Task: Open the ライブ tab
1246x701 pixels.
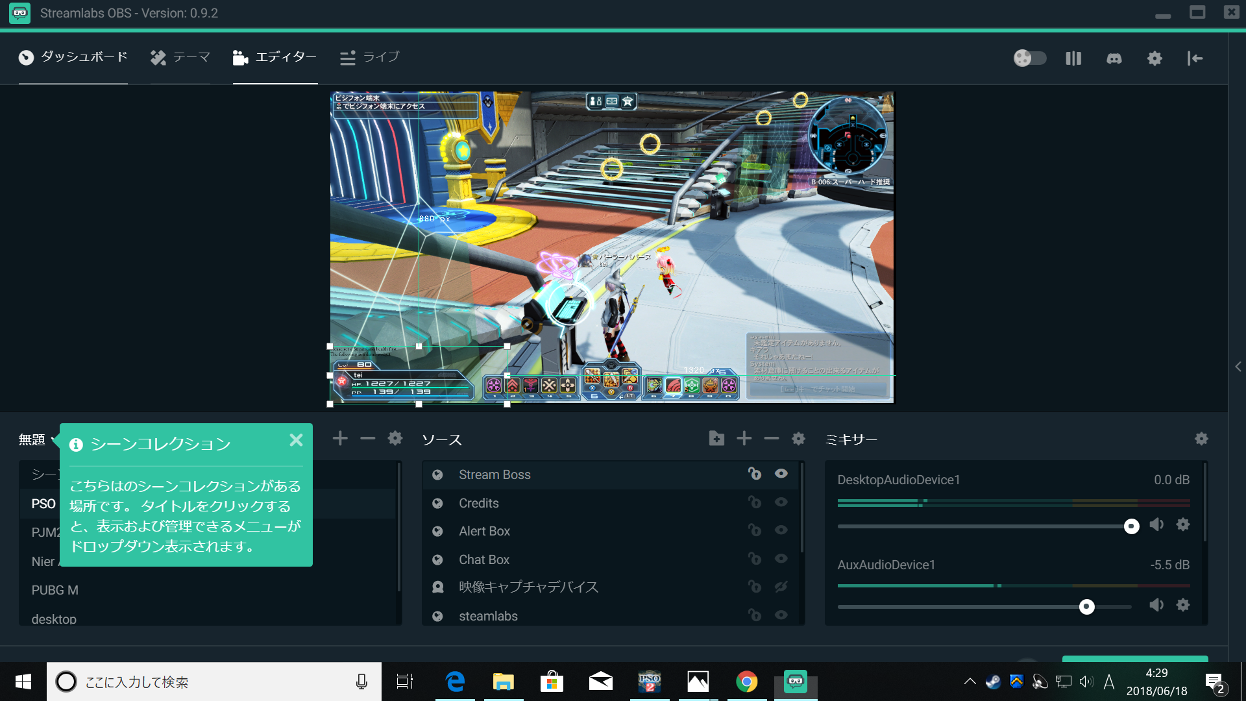Action: (370, 57)
